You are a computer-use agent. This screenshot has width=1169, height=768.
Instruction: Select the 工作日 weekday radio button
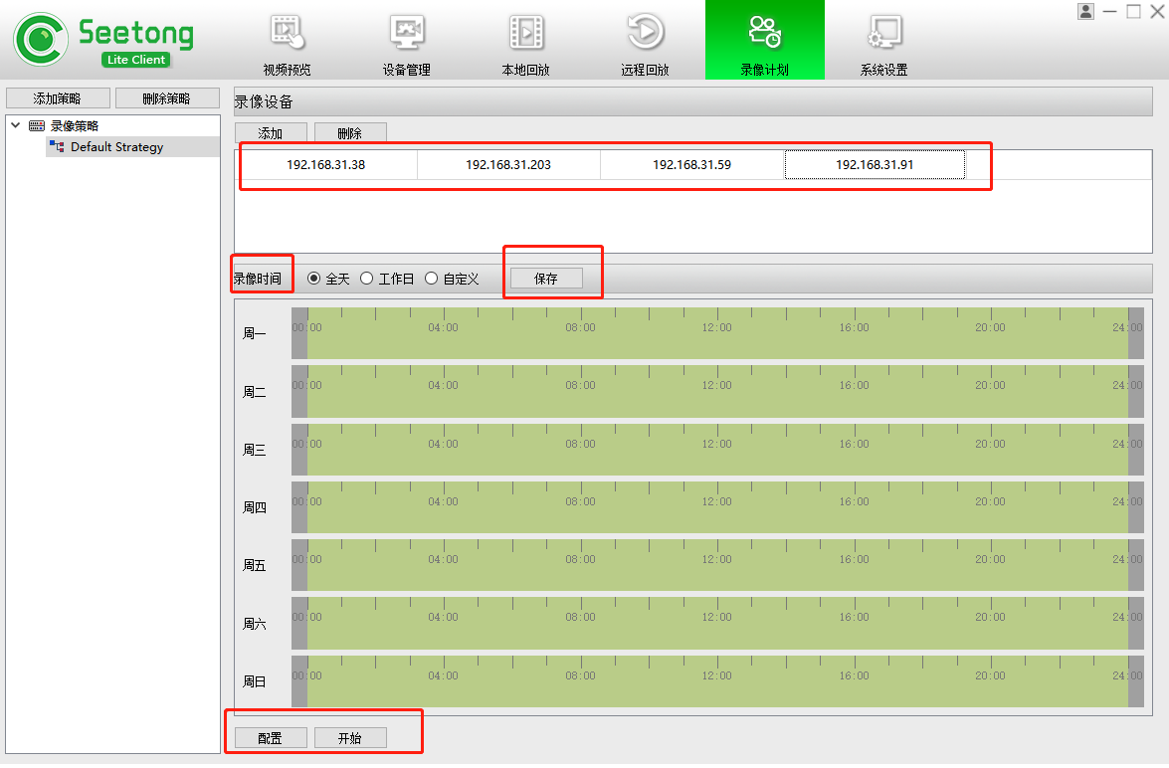[367, 279]
